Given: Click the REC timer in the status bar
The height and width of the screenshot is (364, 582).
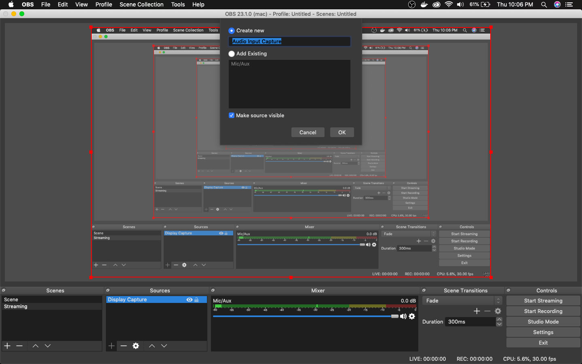Looking at the screenshot, I should (474, 359).
